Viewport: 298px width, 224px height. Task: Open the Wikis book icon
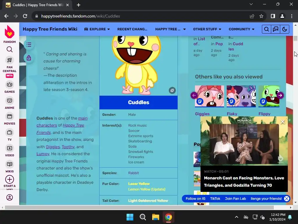click(x=10, y=164)
